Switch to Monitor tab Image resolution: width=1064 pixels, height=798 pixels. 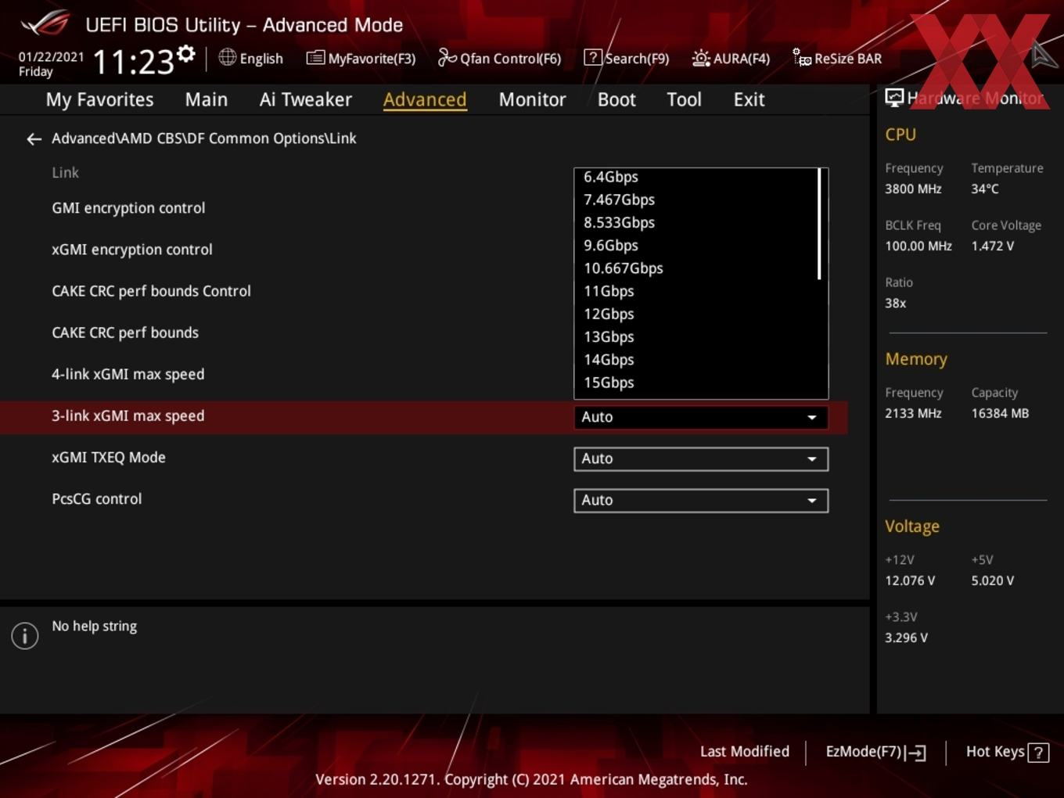tap(532, 99)
